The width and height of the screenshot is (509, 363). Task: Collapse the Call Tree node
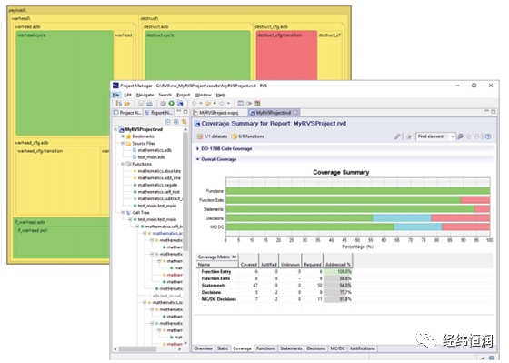point(123,213)
